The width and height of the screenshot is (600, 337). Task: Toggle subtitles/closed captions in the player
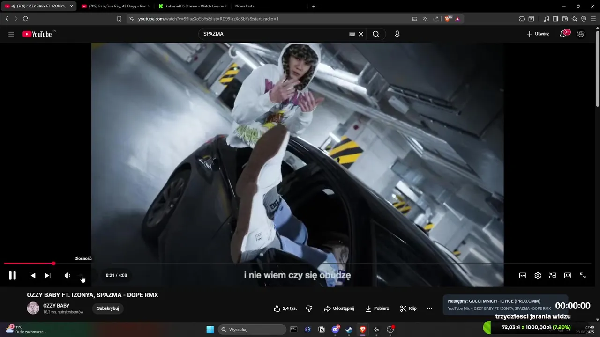(x=523, y=276)
